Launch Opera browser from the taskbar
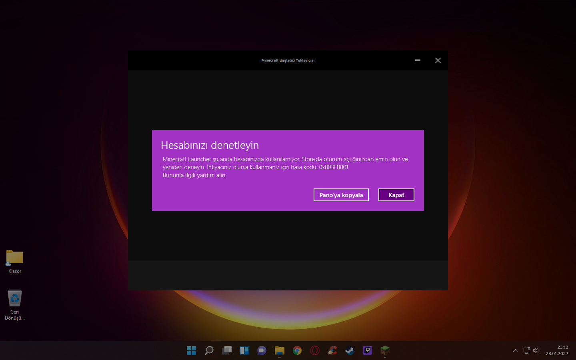The width and height of the screenshot is (576, 360). tap(315, 350)
